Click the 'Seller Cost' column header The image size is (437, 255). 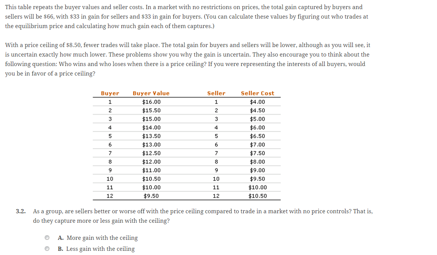258,93
